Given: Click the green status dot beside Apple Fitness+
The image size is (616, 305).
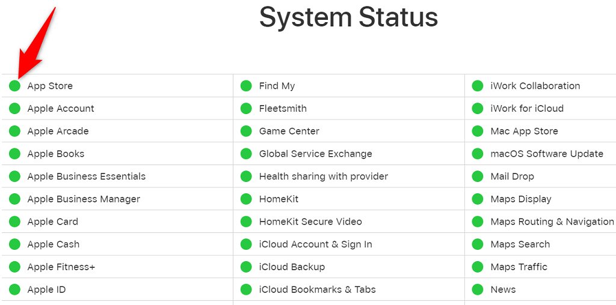Looking at the screenshot, I should click(x=14, y=267).
